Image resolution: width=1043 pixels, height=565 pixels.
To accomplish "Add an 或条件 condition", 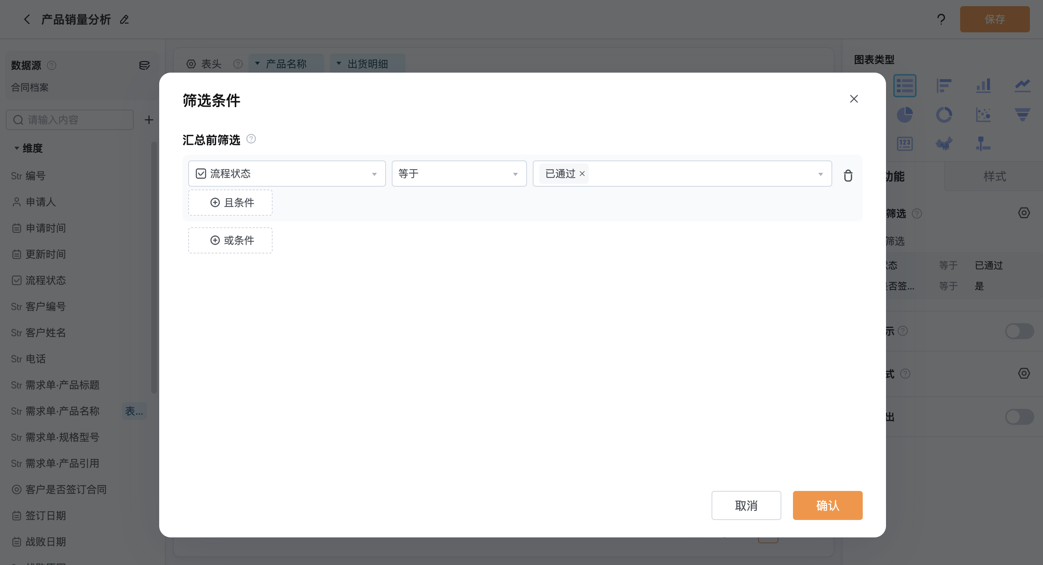I will point(230,241).
